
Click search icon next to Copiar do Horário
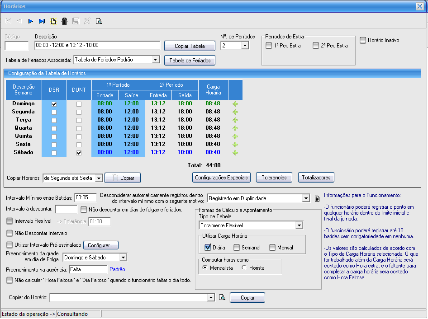point(222,297)
